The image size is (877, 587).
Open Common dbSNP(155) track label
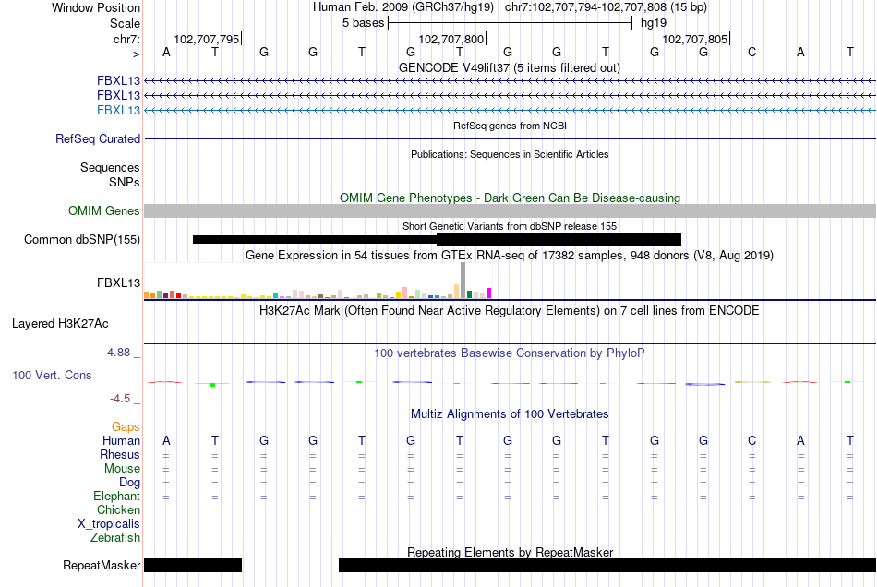pos(81,240)
